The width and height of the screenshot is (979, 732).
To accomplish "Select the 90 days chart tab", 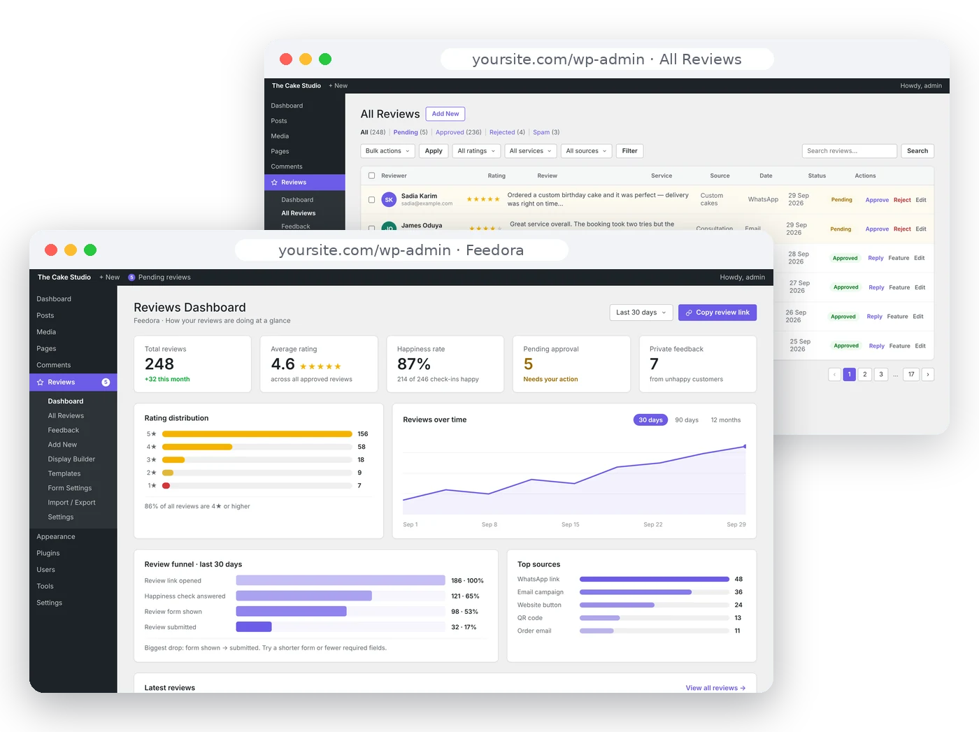I will pyautogui.click(x=687, y=420).
